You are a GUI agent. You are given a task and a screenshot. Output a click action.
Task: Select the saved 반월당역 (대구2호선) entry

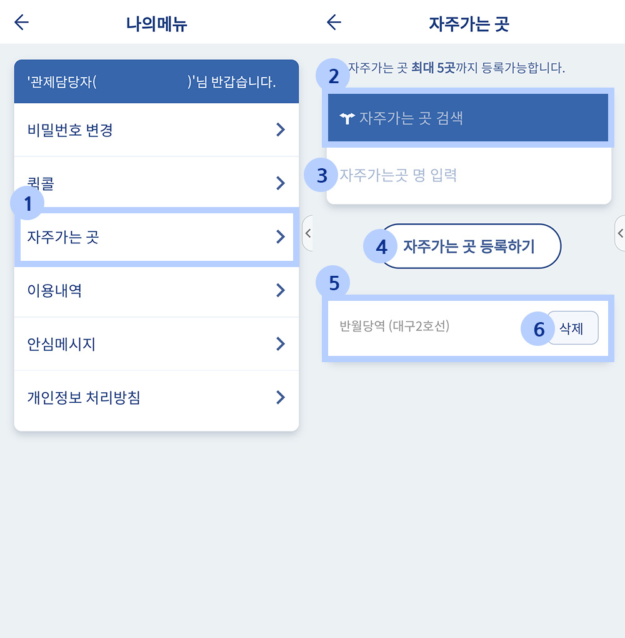coord(394,326)
